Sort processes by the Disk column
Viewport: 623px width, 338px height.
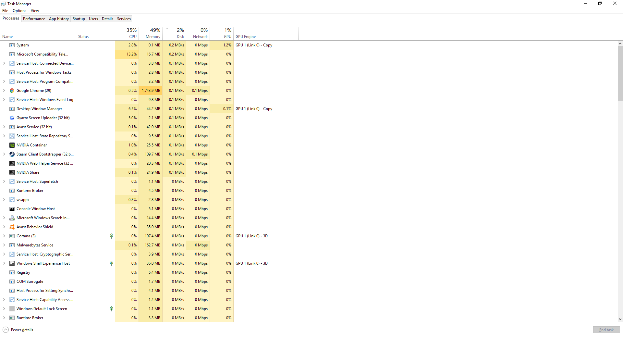pos(174,33)
